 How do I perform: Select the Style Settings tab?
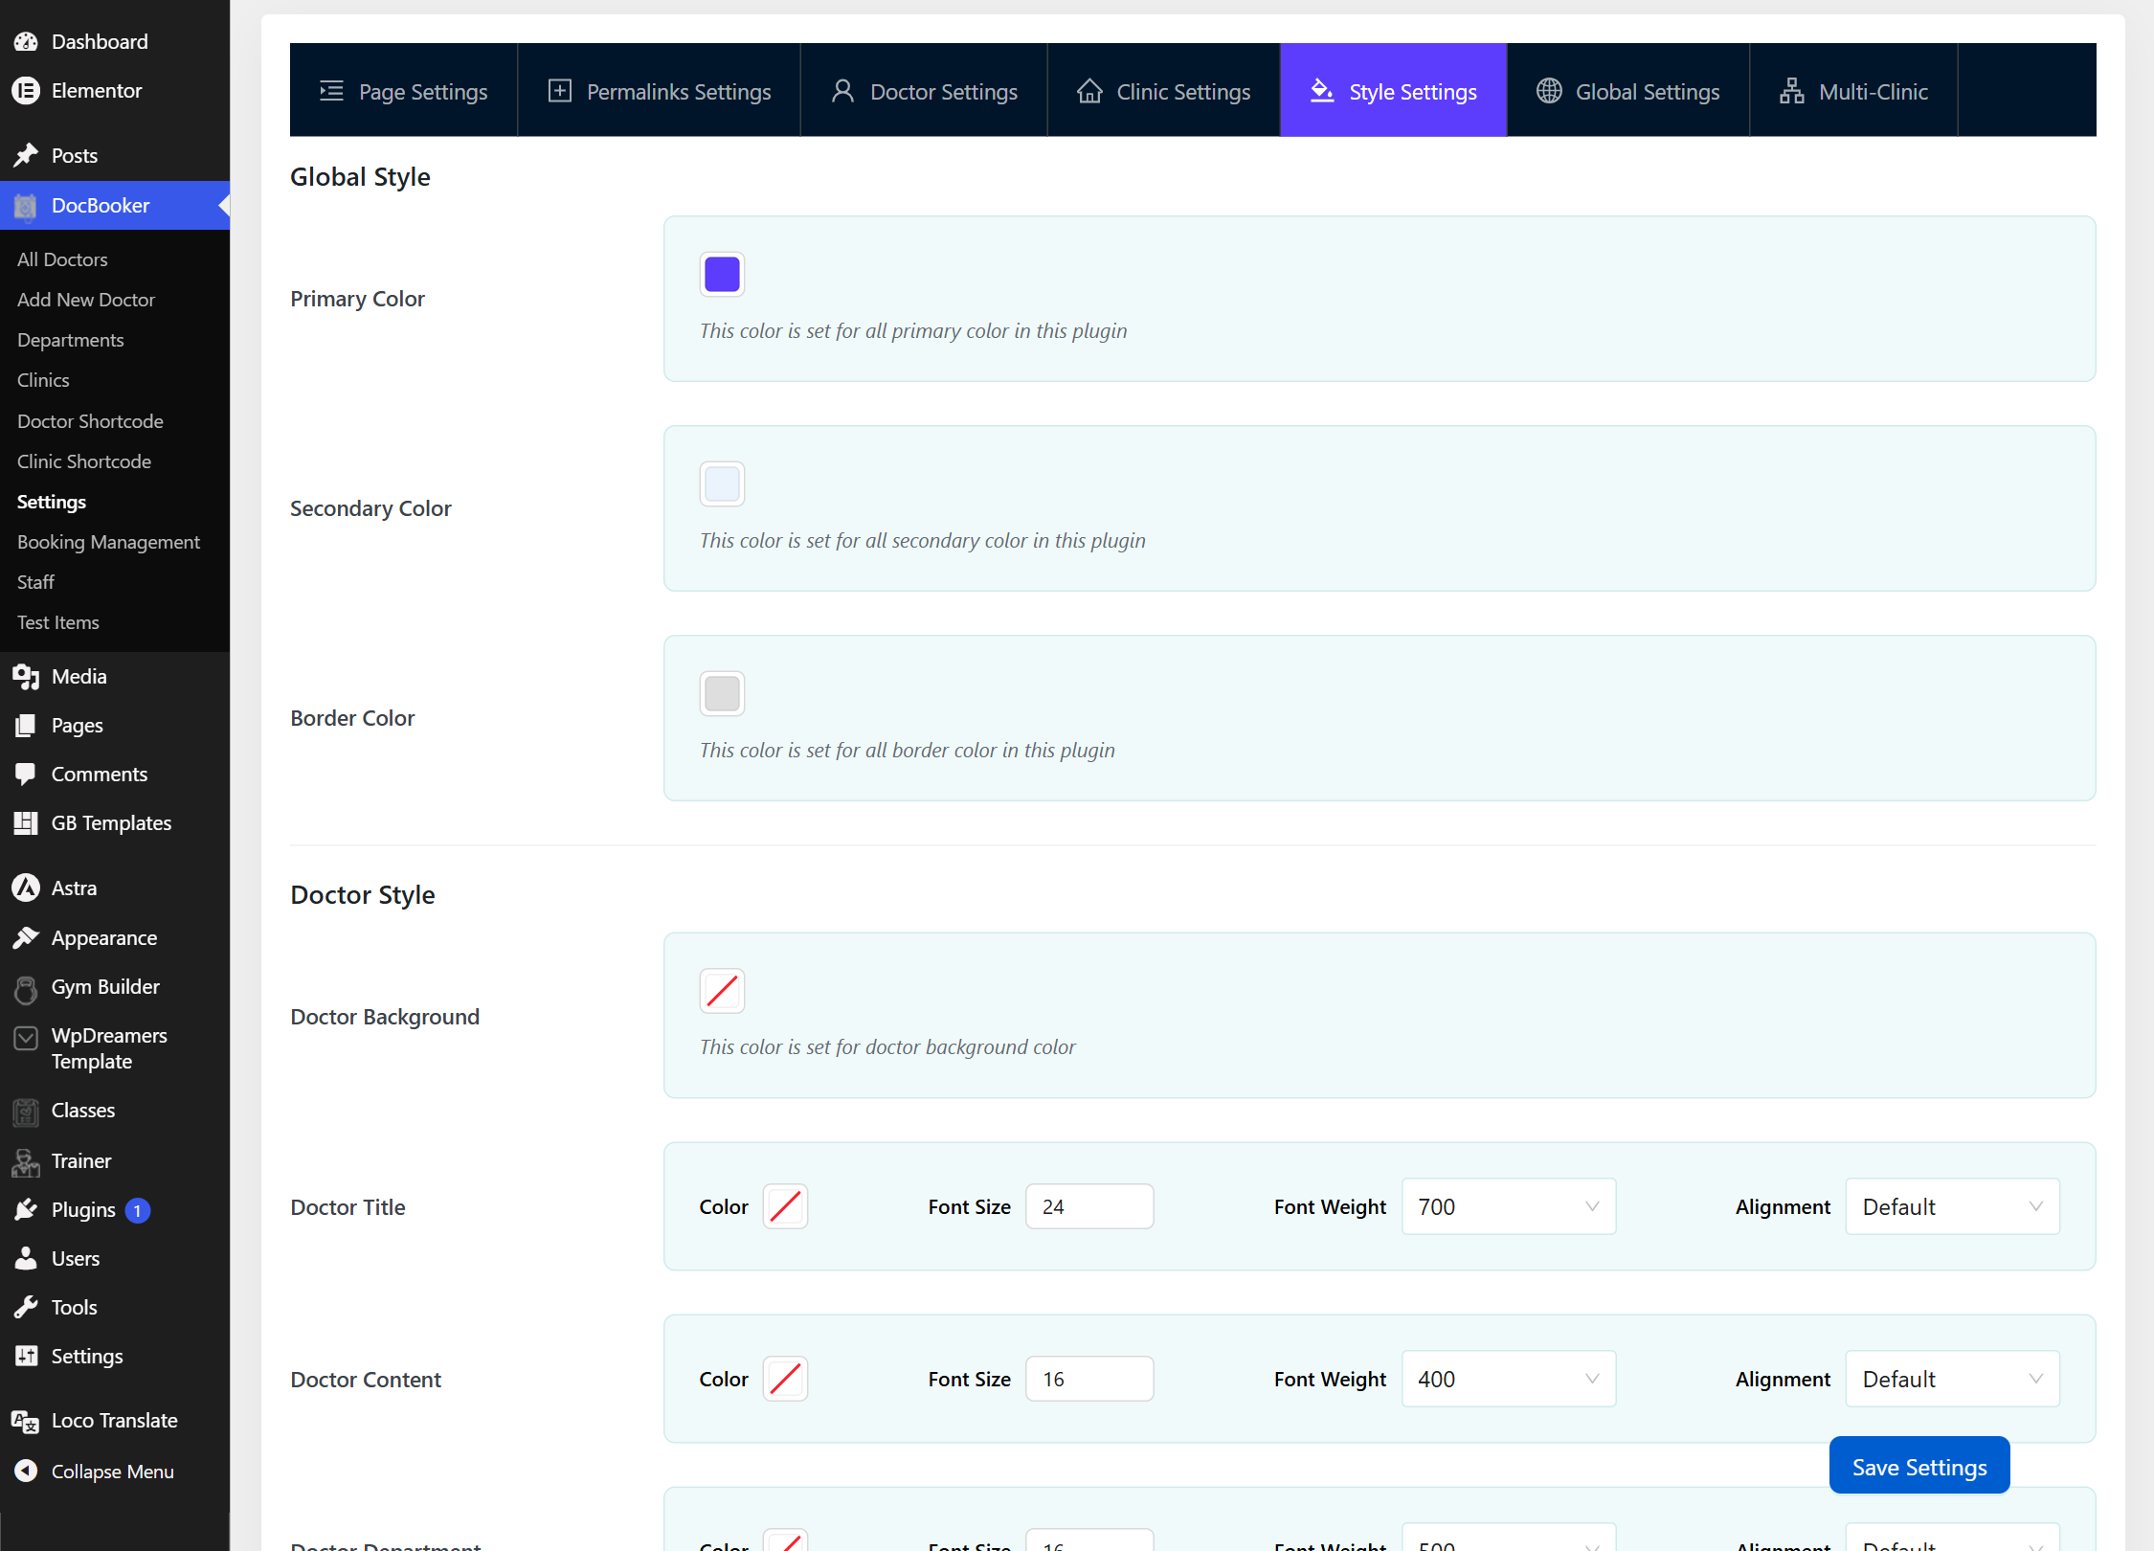pos(1394,90)
